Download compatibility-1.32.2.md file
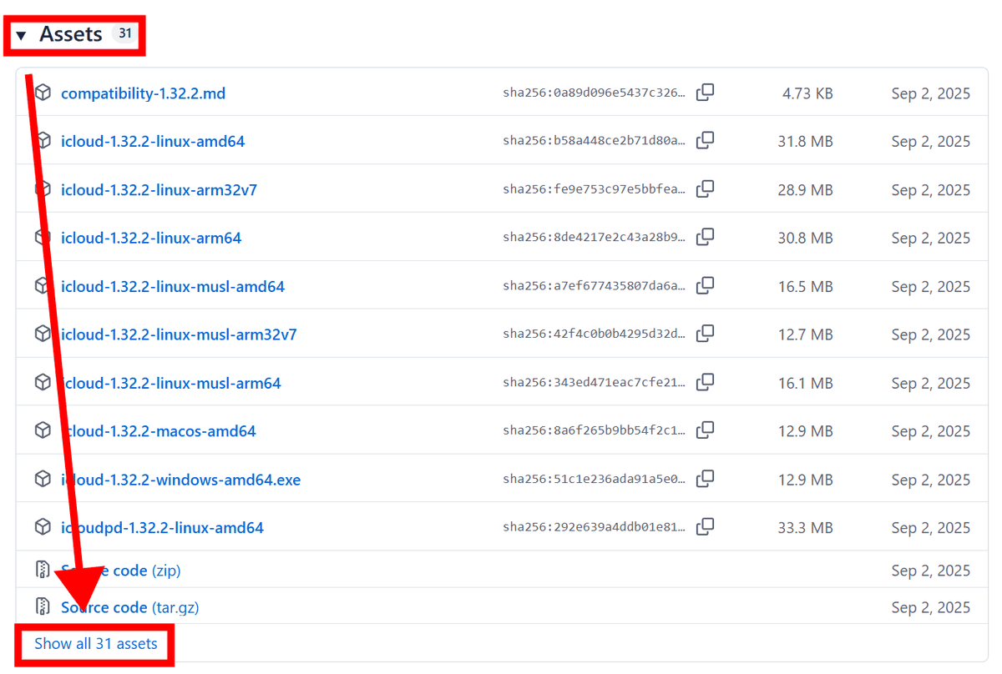 click(143, 93)
